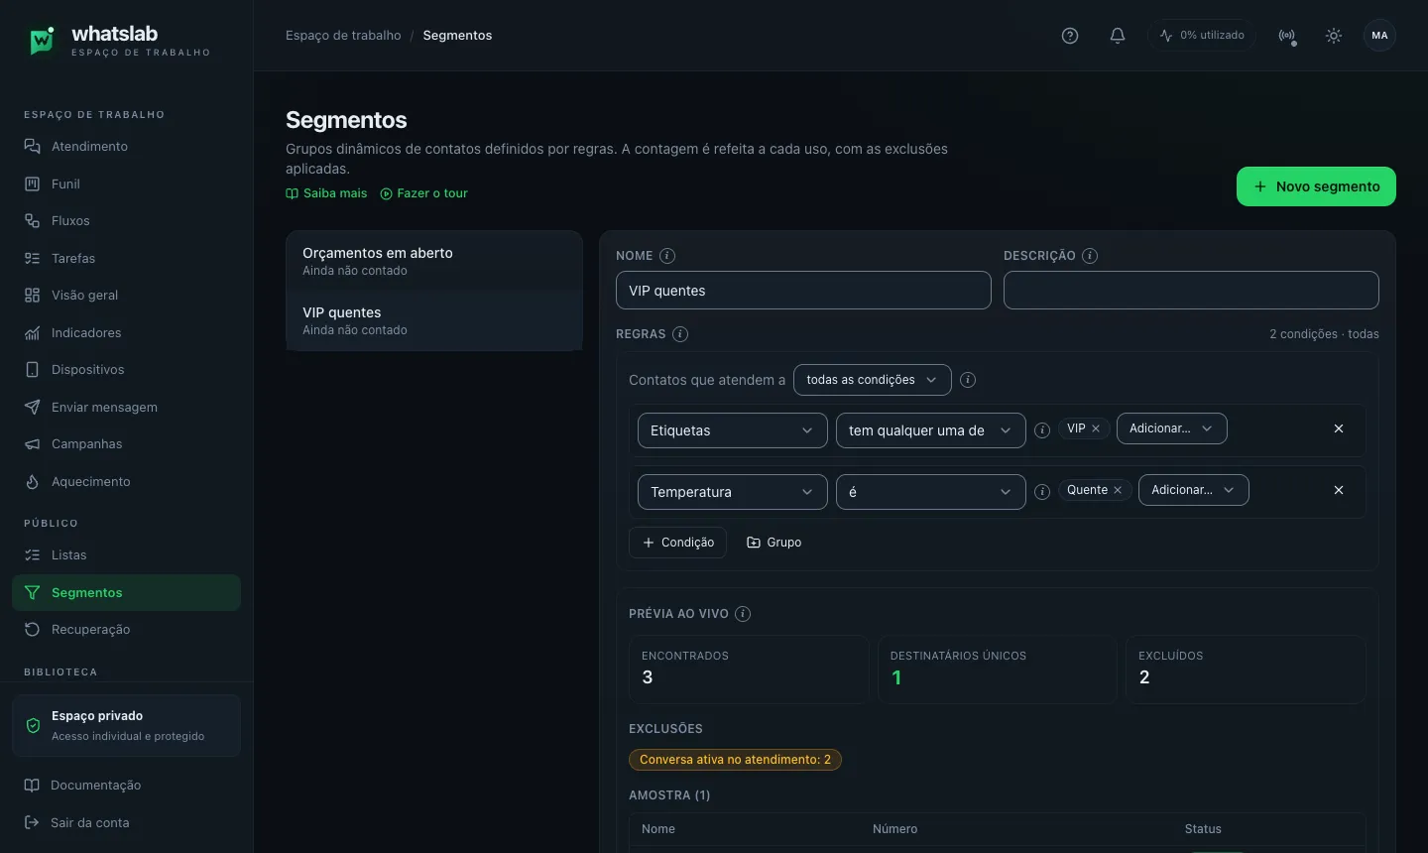Toggle light theme with the sun icon
The height and width of the screenshot is (853, 1428).
[1334, 36]
